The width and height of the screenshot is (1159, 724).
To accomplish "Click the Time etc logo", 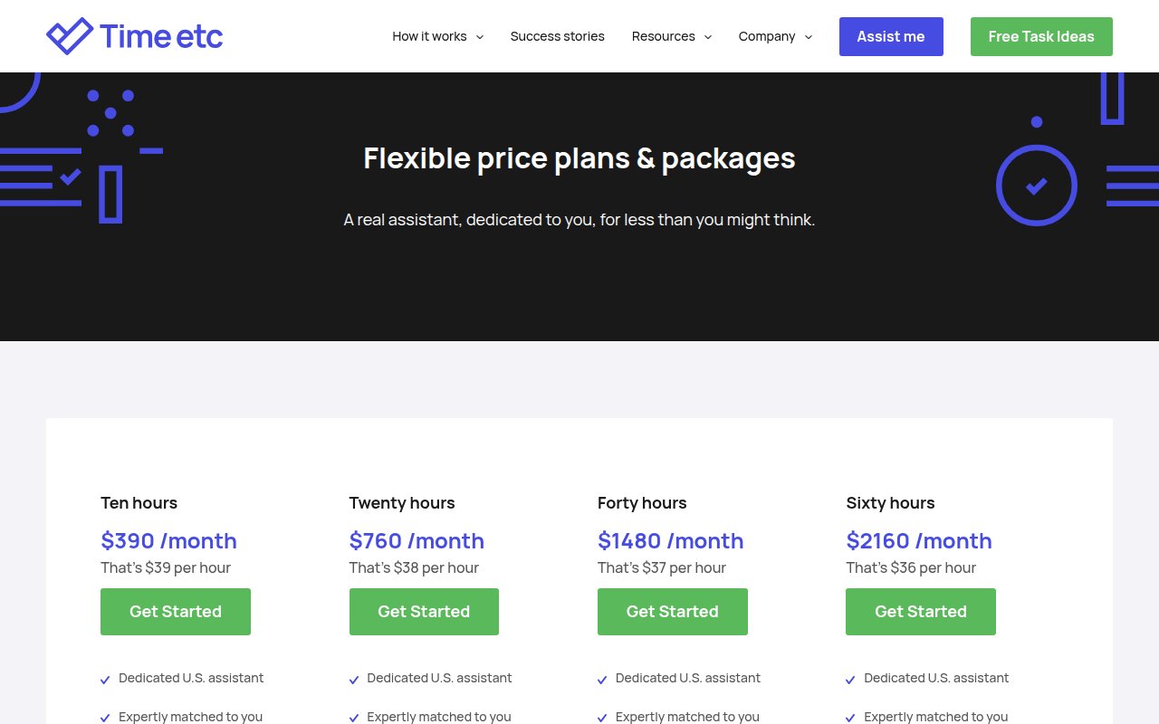I will coord(134,36).
